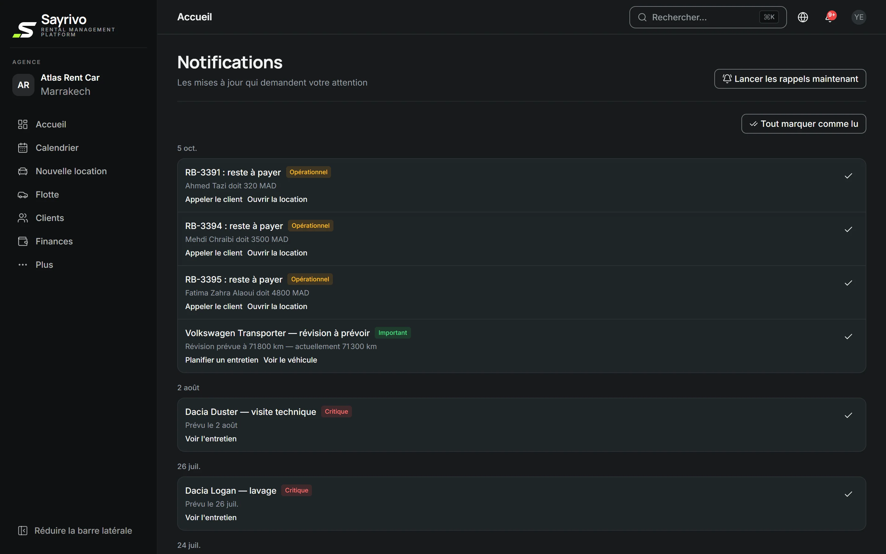Click Voir l'entretien for Dacia Duster
Image resolution: width=886 pixels, height=554 pixels.
point(210,439)
